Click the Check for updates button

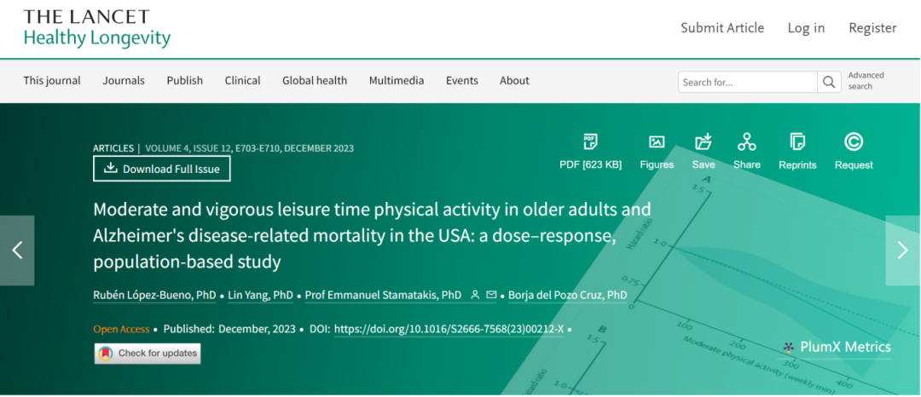(148, 354)
